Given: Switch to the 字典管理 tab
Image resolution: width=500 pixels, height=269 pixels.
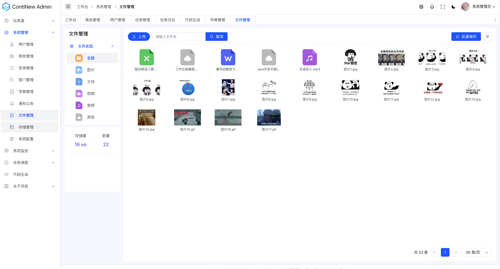Looking at the screenshot, I should point(218,20).
